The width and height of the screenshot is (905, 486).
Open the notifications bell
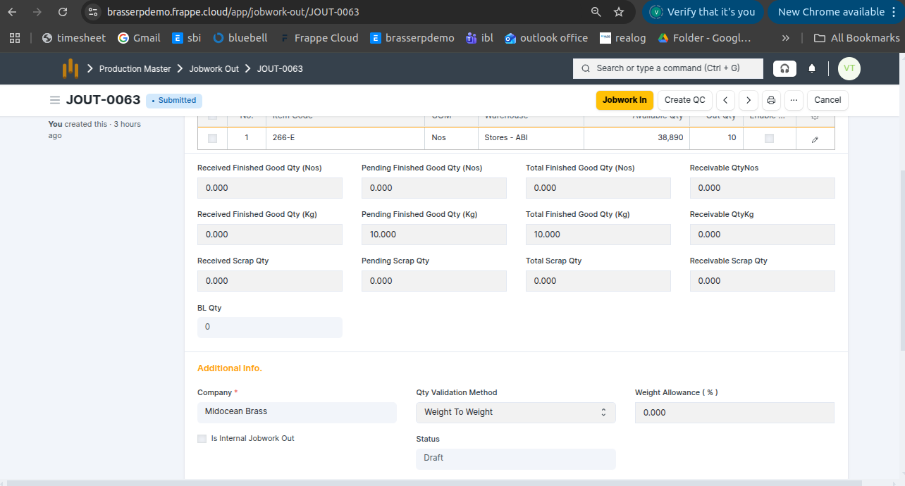[812, 68]
